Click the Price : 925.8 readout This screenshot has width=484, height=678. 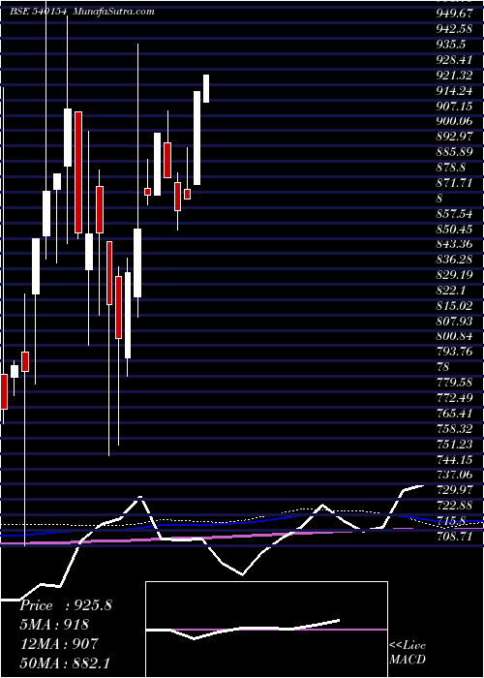66,605
